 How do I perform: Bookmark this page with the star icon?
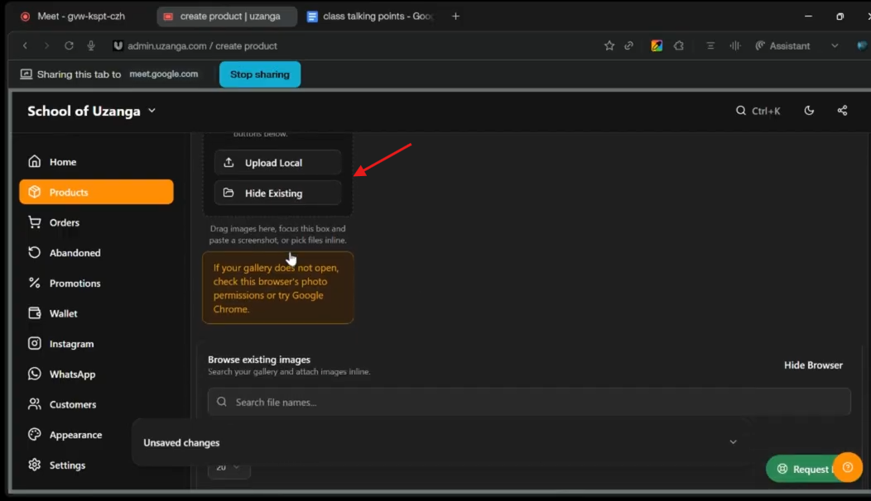click(x=609, y=45)
